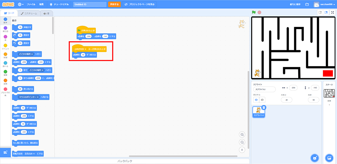
Task: Expand the up arrow key dropdown
Action: click(86, 49)
